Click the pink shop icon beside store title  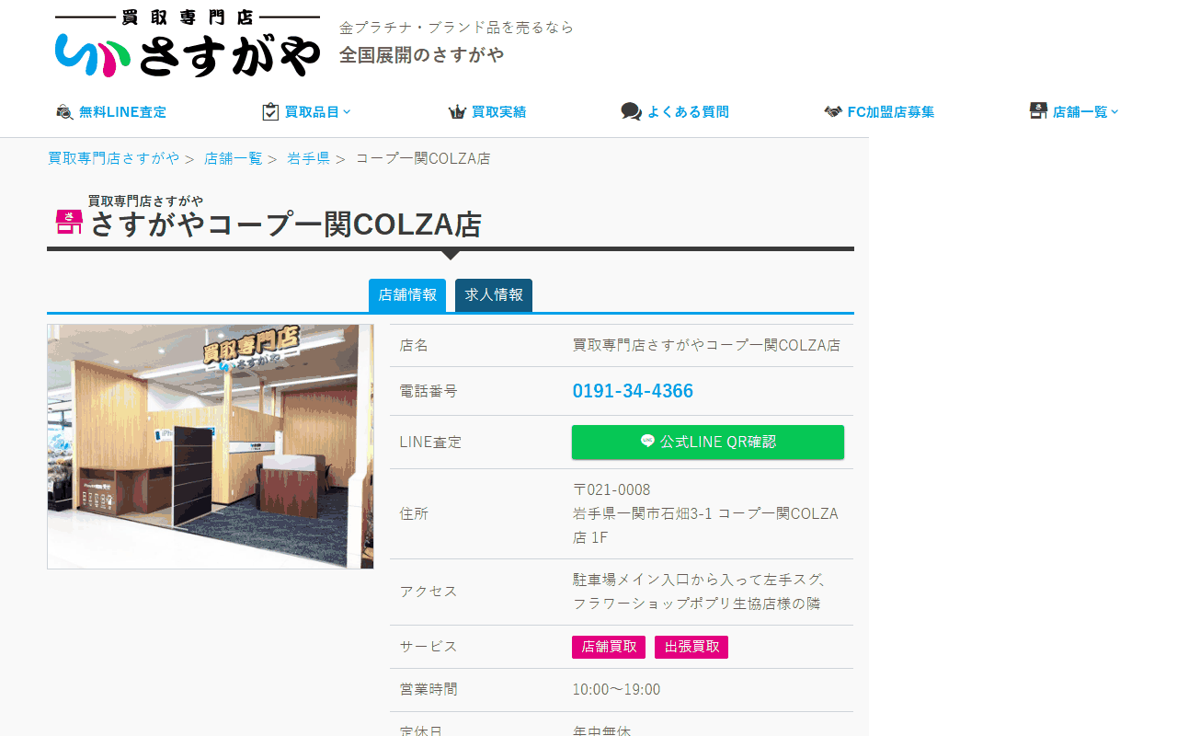pyautogui.click(x=69, y=222)
